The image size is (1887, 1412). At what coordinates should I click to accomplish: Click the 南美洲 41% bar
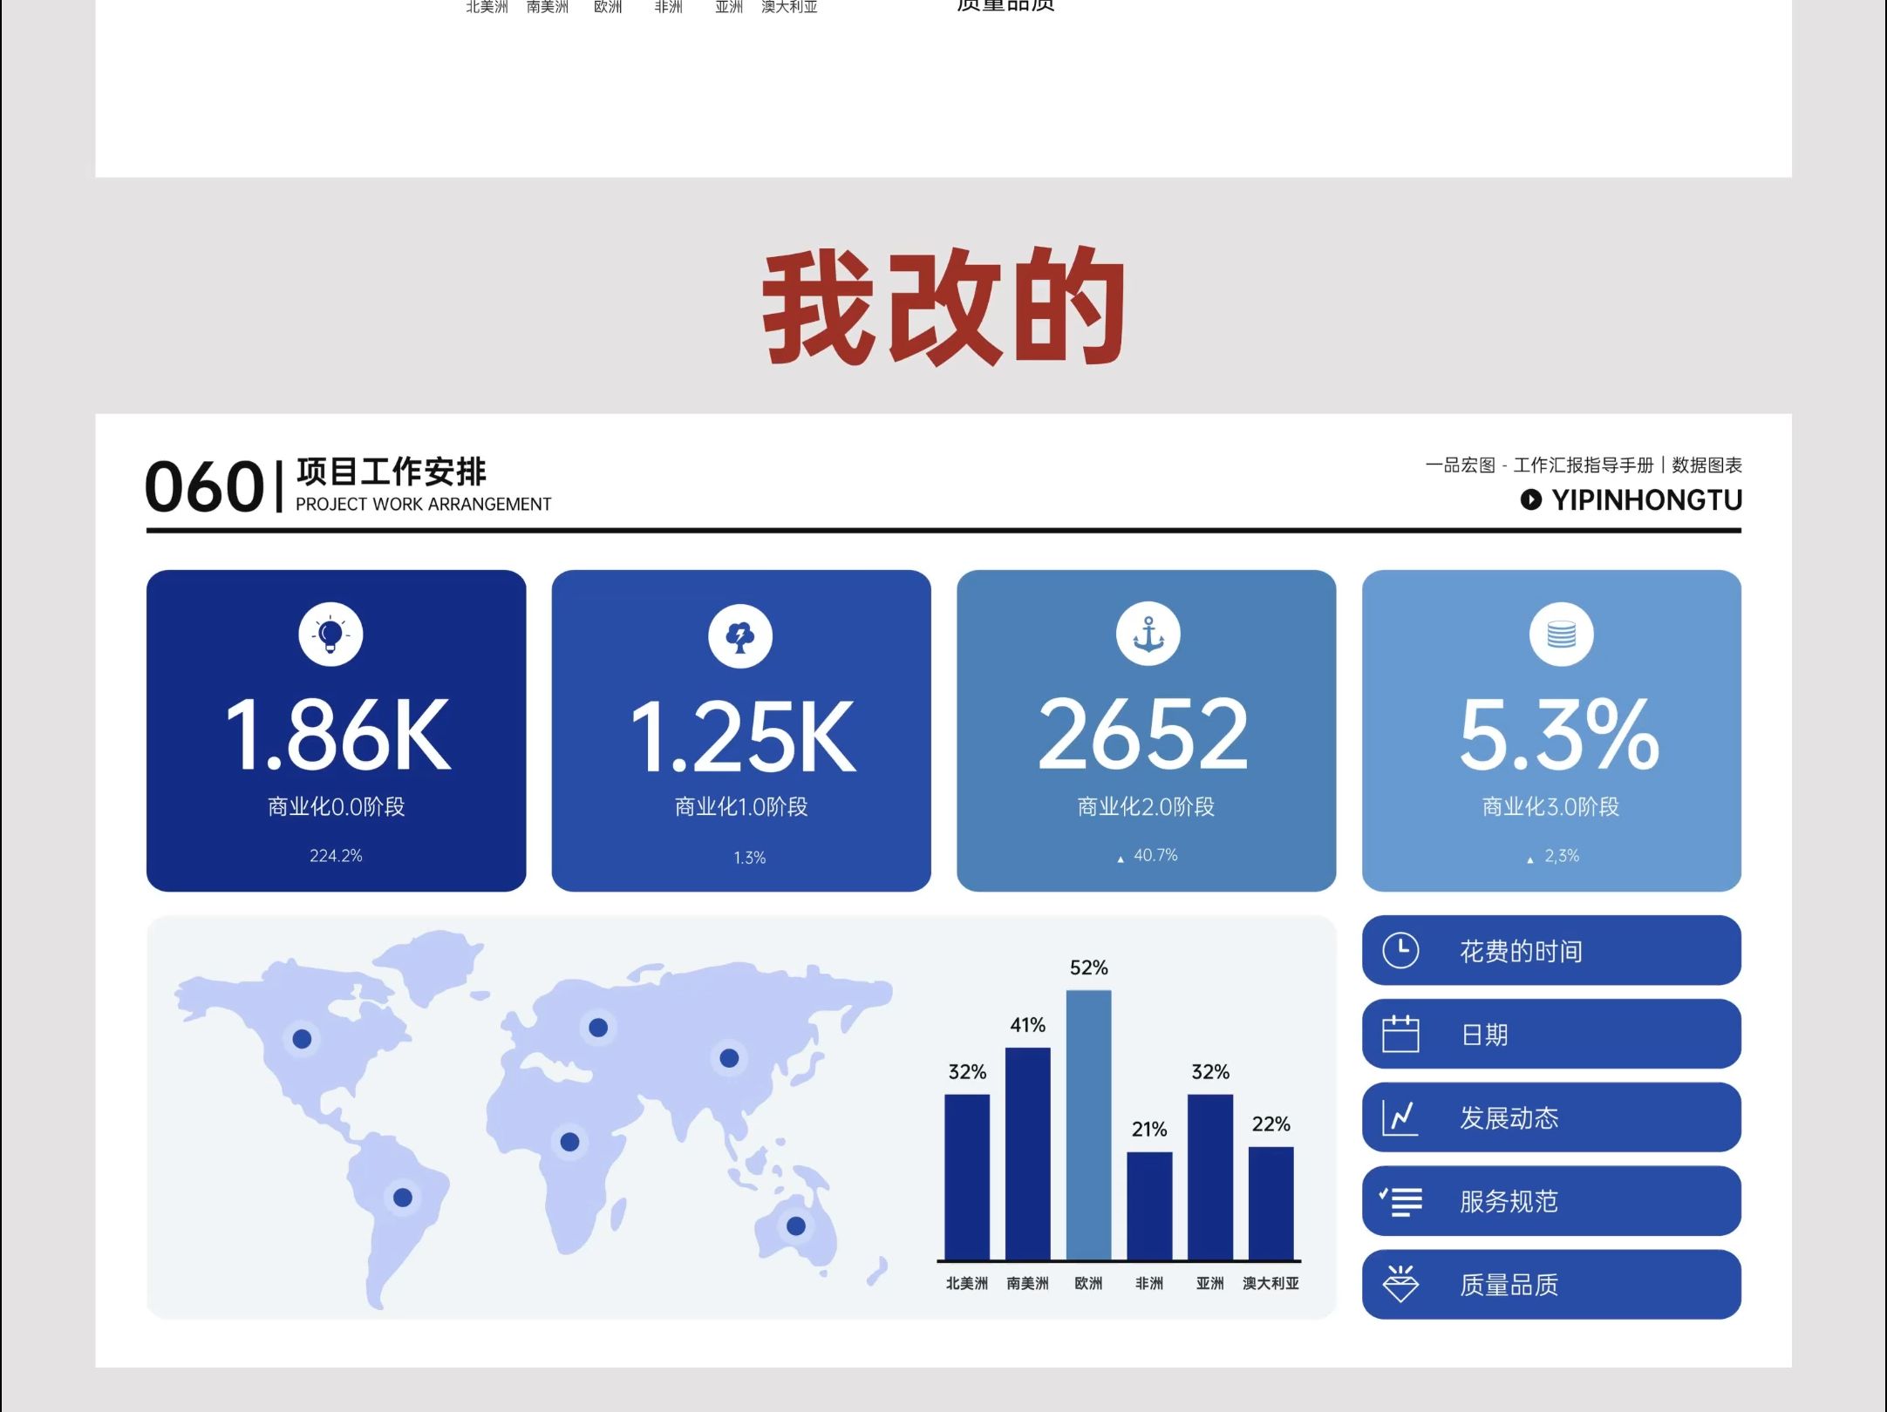(1027, 1154)
